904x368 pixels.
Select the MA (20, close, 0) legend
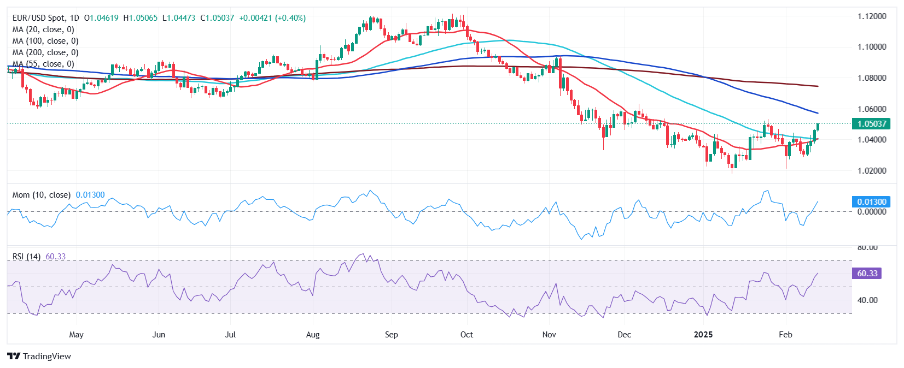[x=43, y=29]
